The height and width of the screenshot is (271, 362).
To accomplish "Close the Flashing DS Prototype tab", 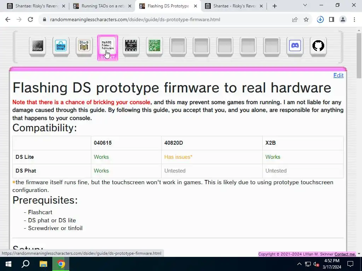I will 195,6.
